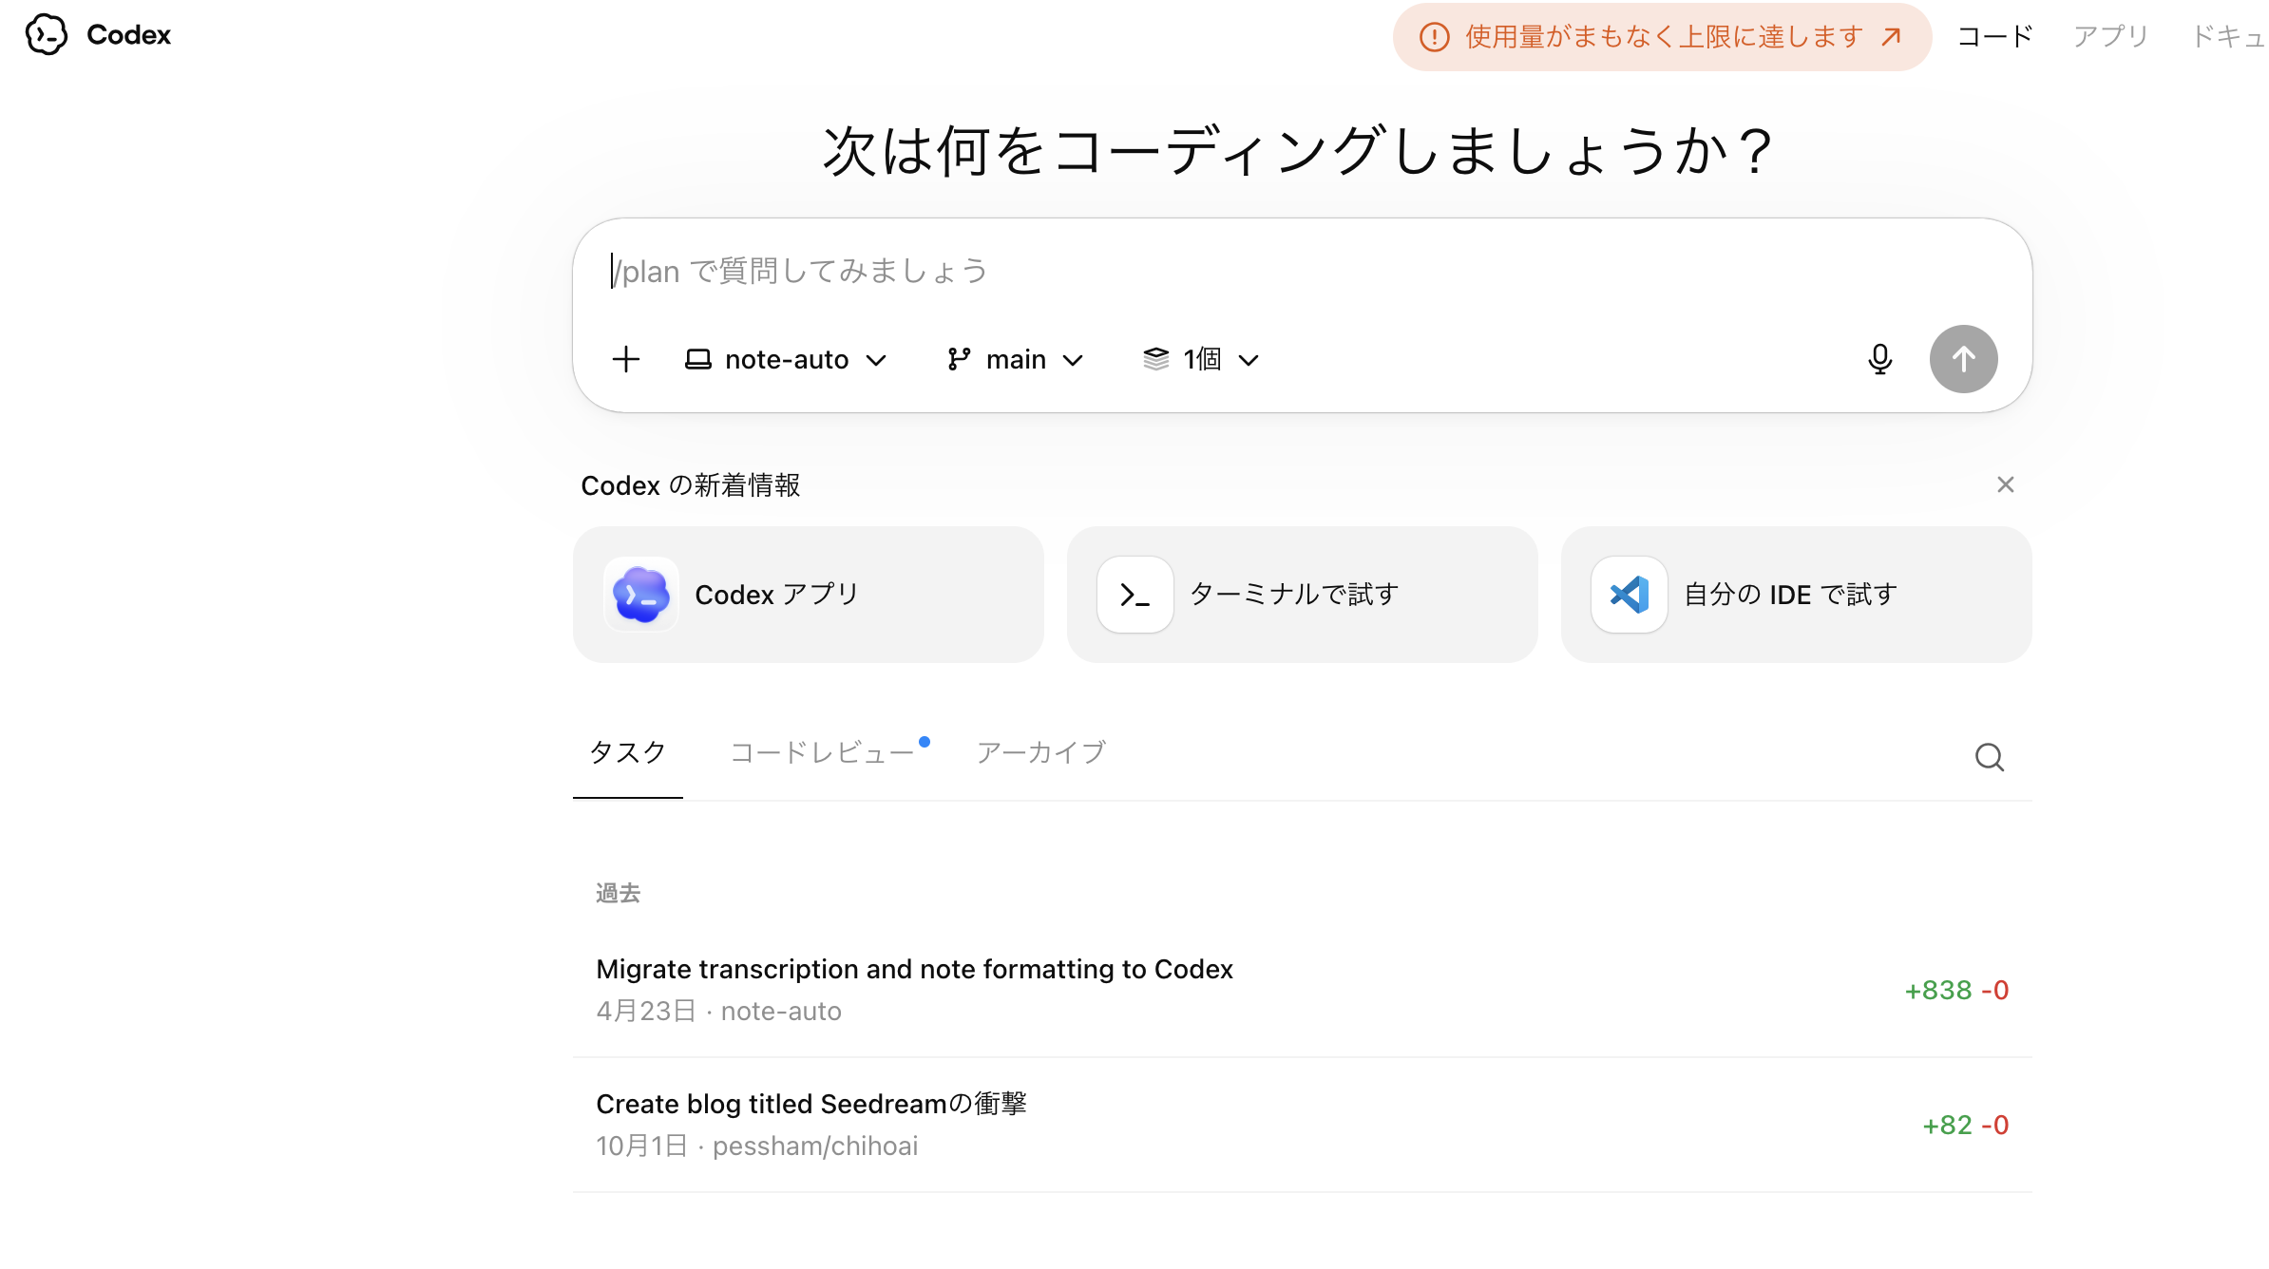This screenshot has height=1269, width=2269.
Task: Click the 過去 section label
Action: (618, 893)
